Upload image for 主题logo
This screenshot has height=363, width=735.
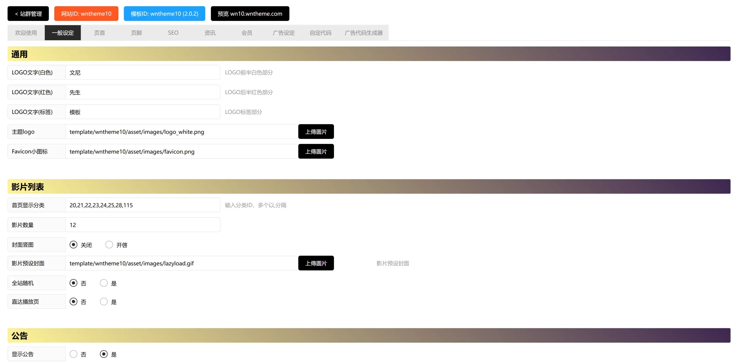point(316,132)
